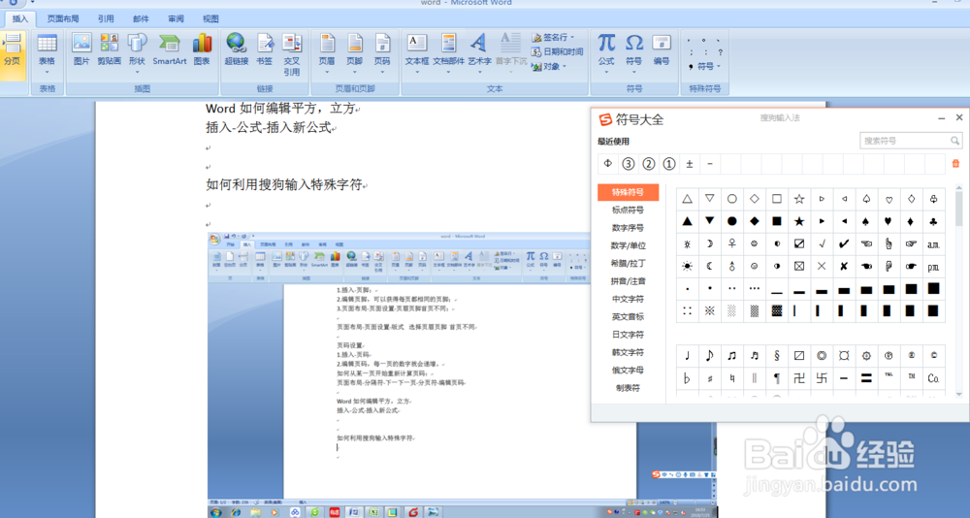Viewport: 970px width, 518px height.
Task: Switch to the 引用 ribbon tab
Action: pyautogui.click(x=106, y=18)
